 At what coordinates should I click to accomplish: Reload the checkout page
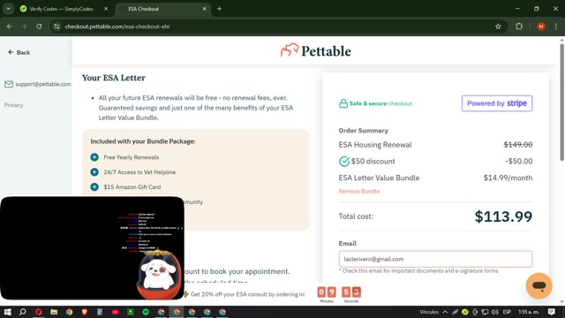pyautogui.click(x=39, y=26)
